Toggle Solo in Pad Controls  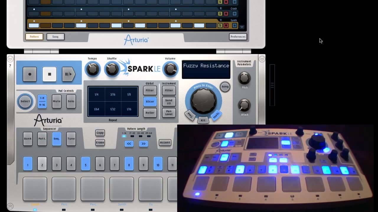(71, 101)
